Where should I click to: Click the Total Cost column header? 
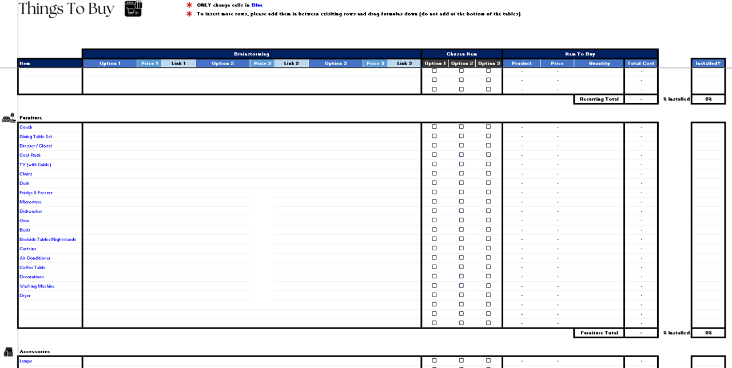[x=640, y=63]
